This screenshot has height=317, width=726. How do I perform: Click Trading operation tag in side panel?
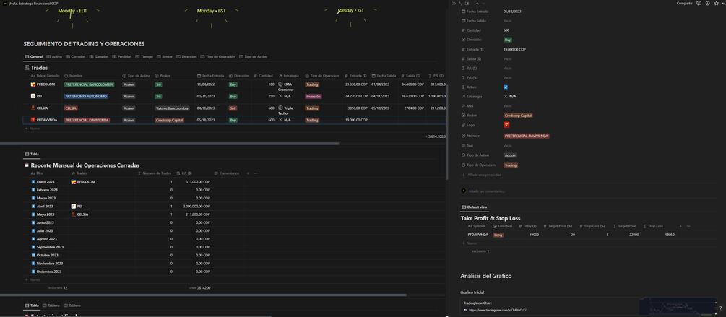pos(511,165)
